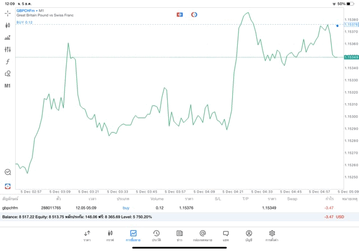Select the current price tag 1.15349

(351, 57)
